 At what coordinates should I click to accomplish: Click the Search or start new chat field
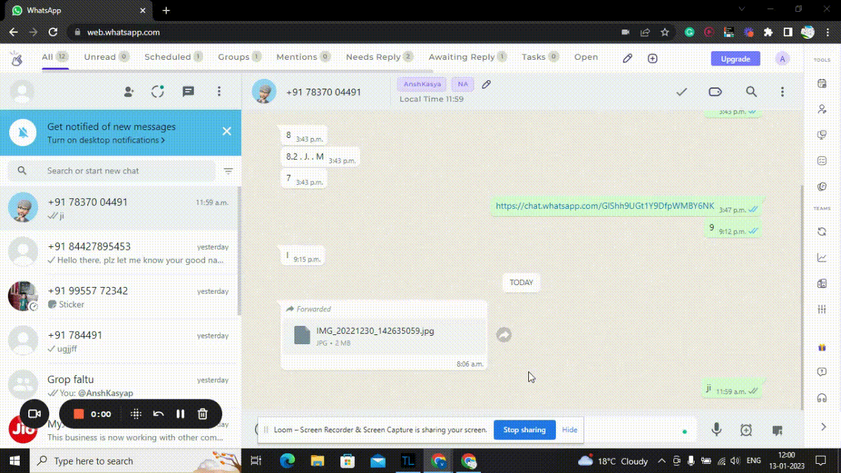[112, 171]
